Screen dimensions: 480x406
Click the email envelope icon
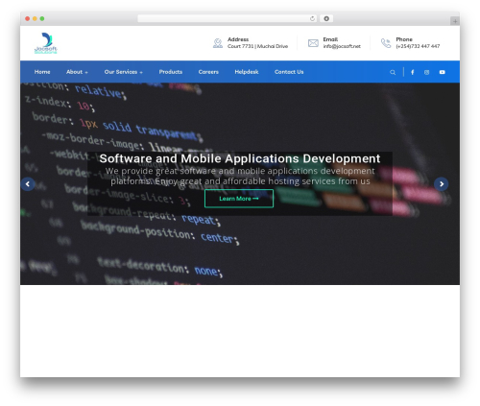pos(313,43)
